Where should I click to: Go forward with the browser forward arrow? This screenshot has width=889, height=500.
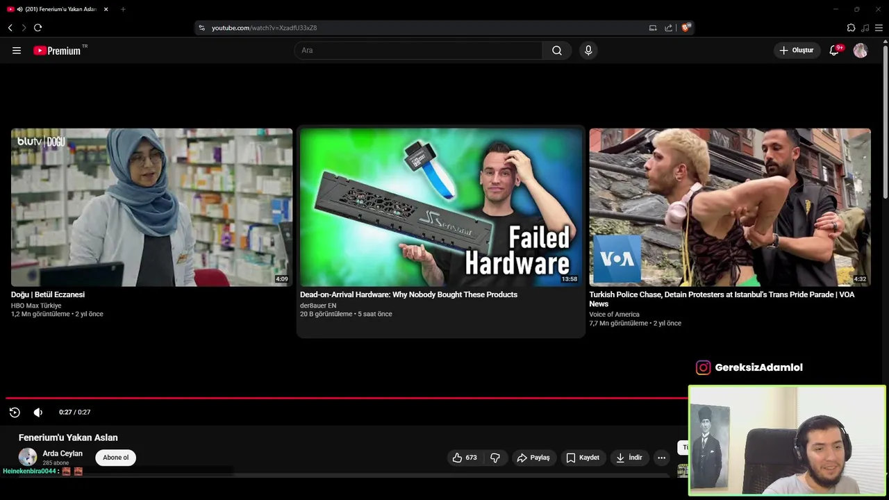pyautogui.click(x=24, y=28)
